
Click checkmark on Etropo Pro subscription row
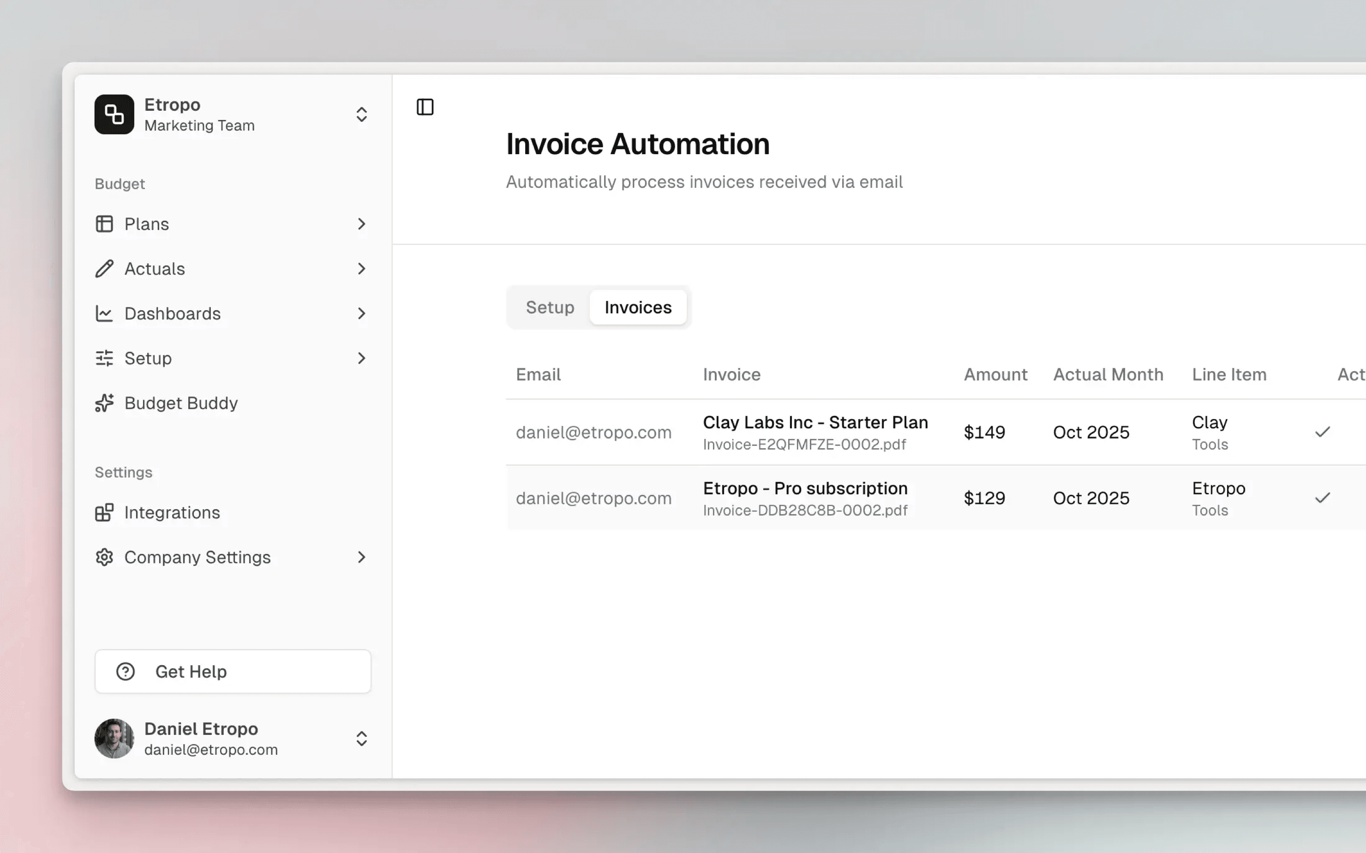point(1322,498)
